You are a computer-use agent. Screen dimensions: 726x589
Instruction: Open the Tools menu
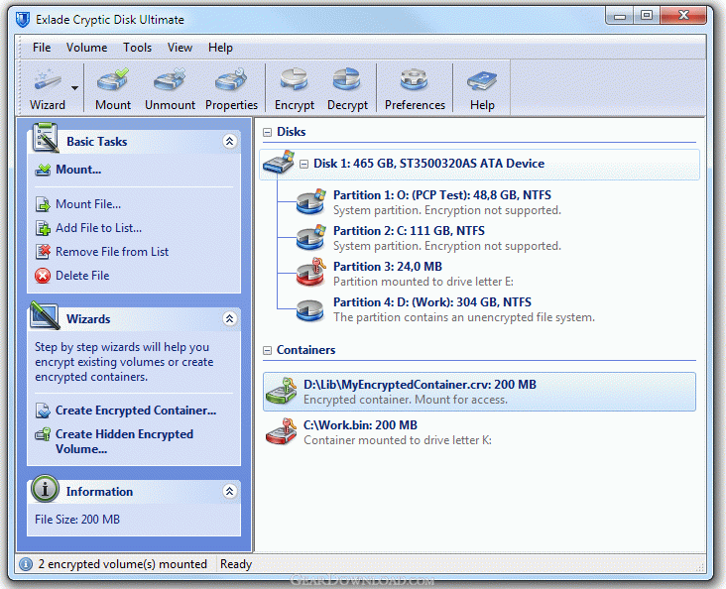(137, 48)
